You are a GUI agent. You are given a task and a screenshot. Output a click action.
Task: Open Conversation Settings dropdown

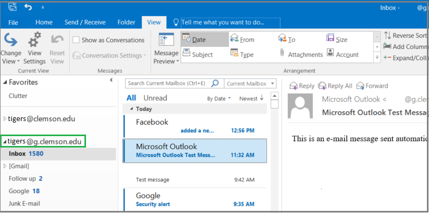tap(109, 56)
